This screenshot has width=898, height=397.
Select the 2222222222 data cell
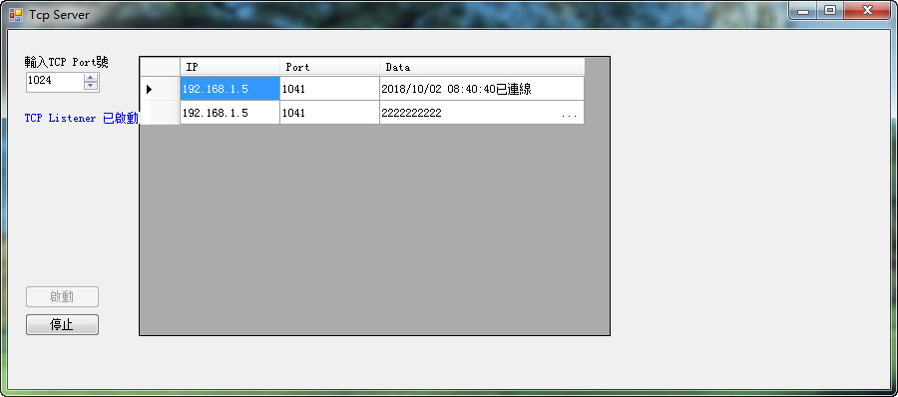(x=482, y=113)
